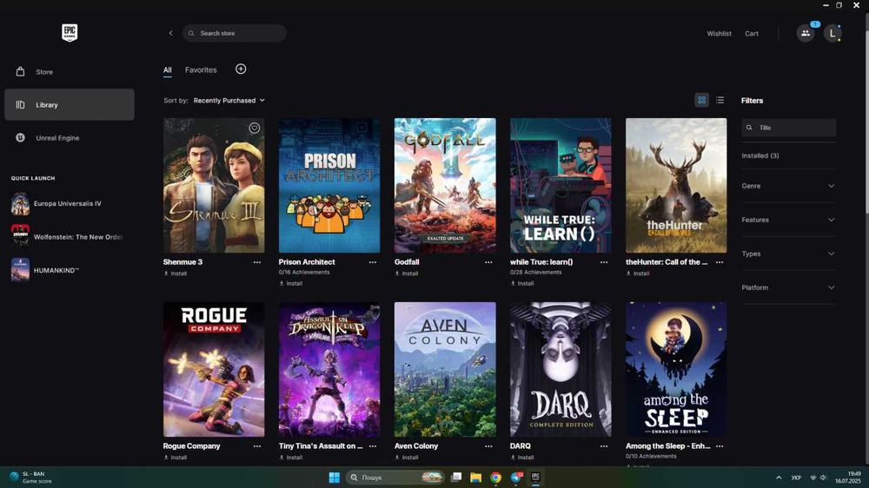Open the Cart

point(752,34)
